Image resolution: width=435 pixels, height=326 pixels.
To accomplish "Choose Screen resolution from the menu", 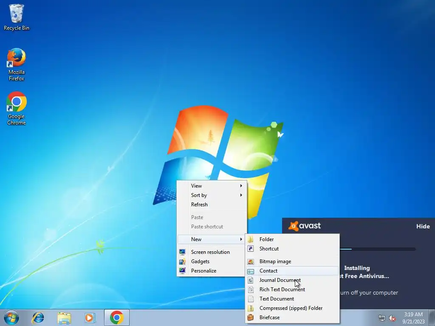I will tap(212, 252).
